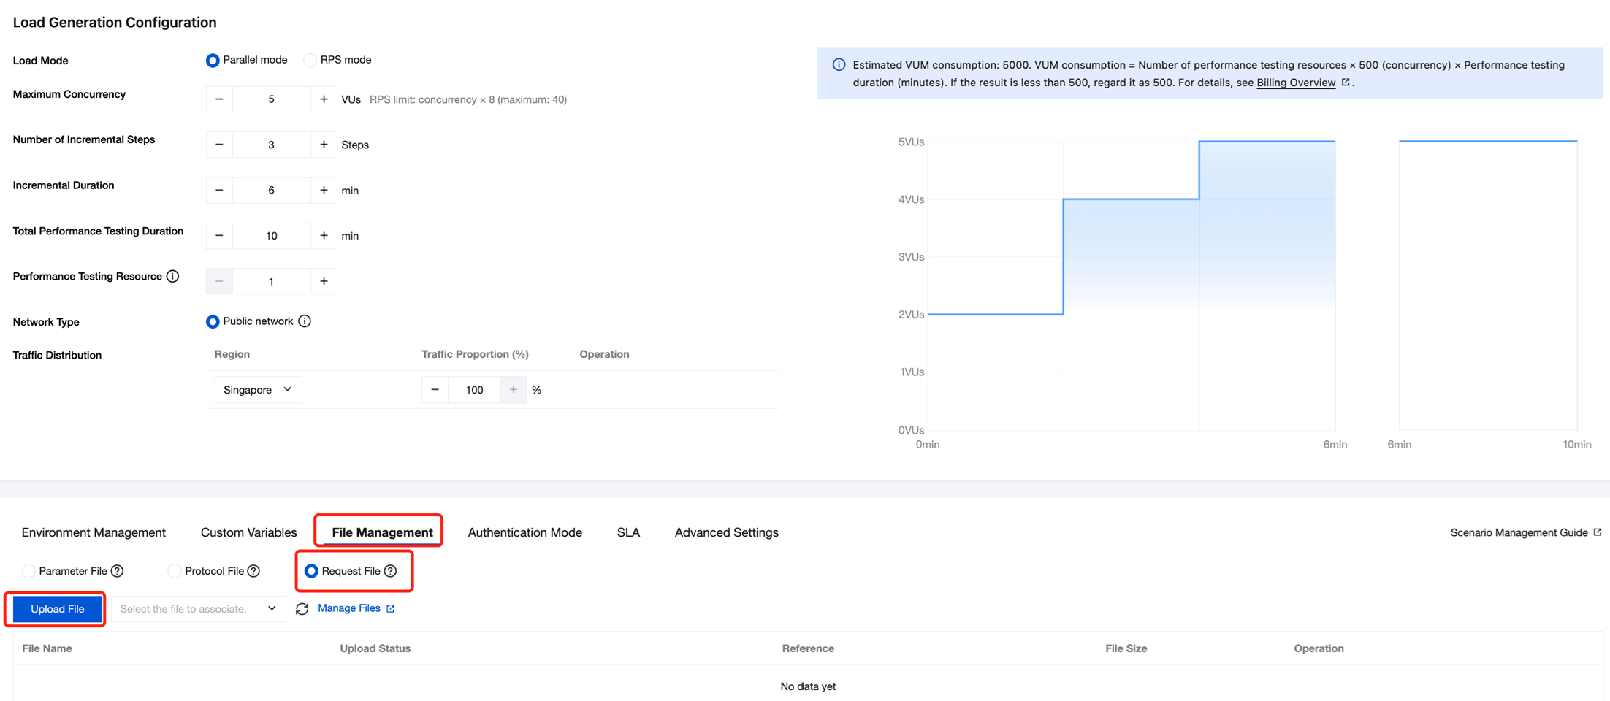The image size is (1610, 701).
Task: Select the Protocol File radio button
Action: coord(174,571)
